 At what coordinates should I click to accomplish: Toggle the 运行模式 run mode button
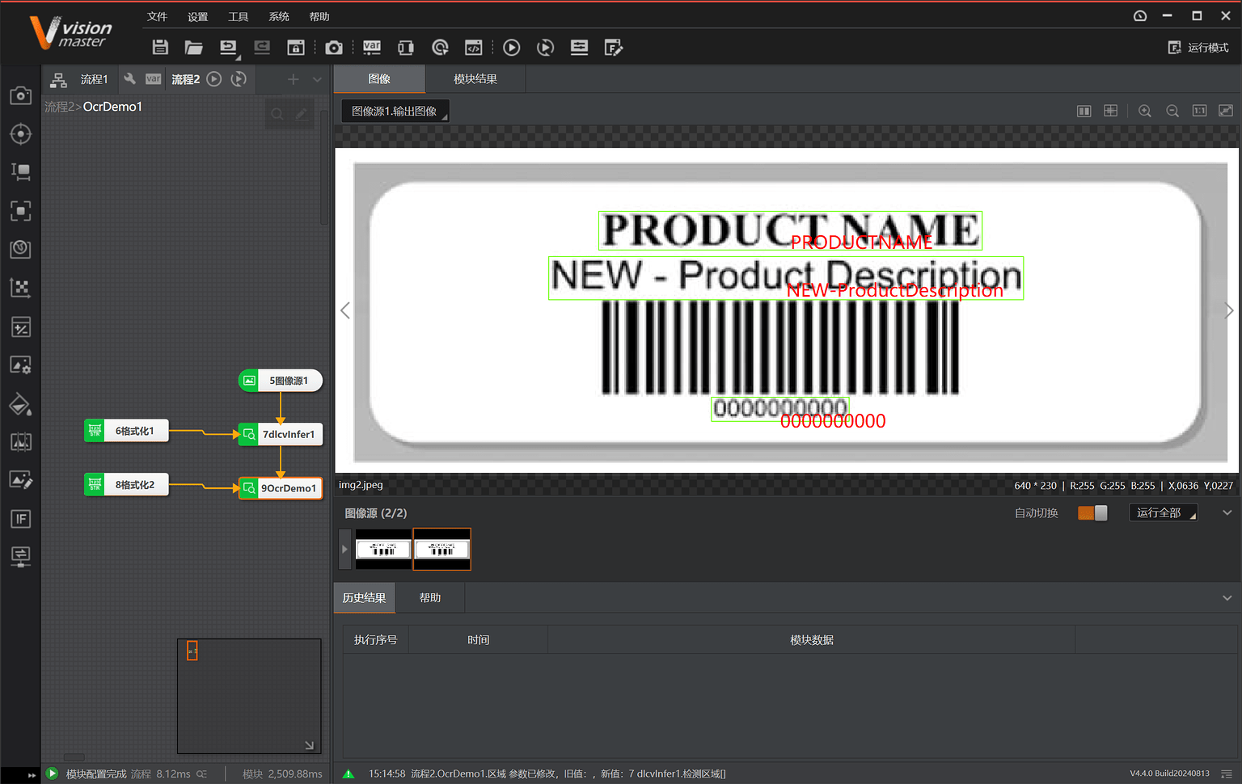point(1198,48)
